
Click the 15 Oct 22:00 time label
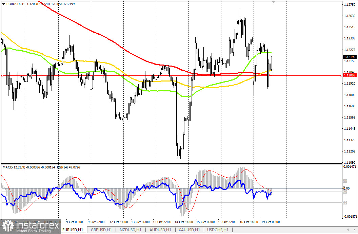[x=227, y=222]
